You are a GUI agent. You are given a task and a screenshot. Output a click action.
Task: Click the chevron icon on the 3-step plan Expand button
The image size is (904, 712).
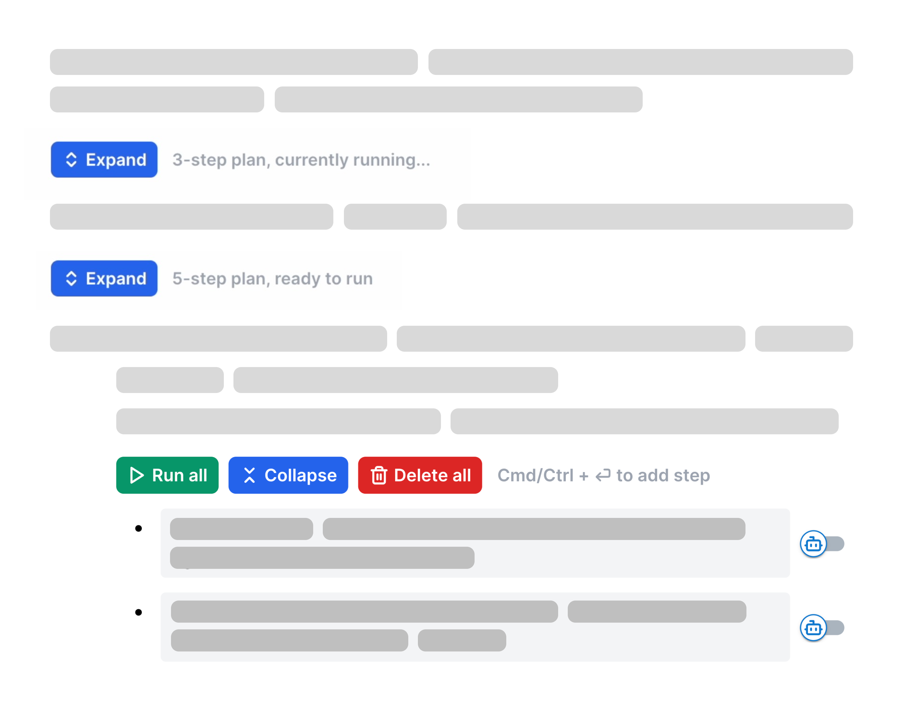coord(71,160)
